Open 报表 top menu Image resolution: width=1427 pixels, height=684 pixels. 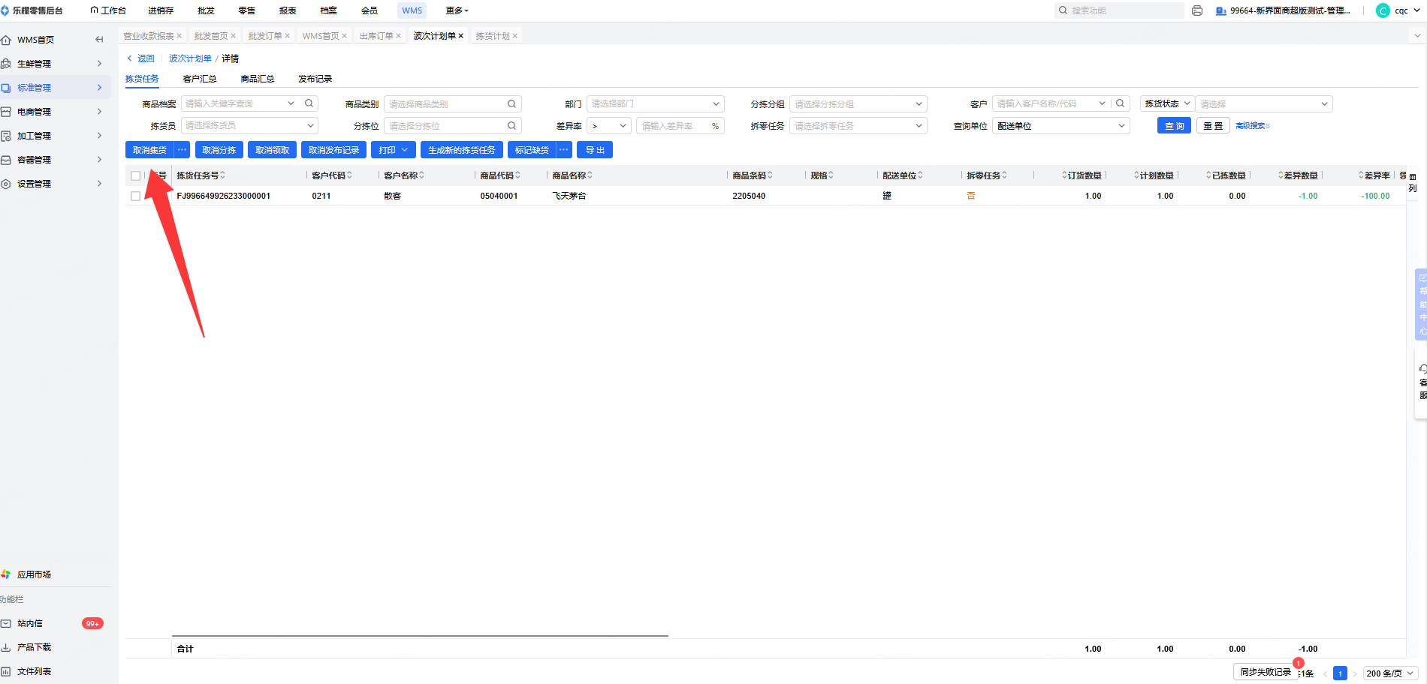(x=288, y=10)
